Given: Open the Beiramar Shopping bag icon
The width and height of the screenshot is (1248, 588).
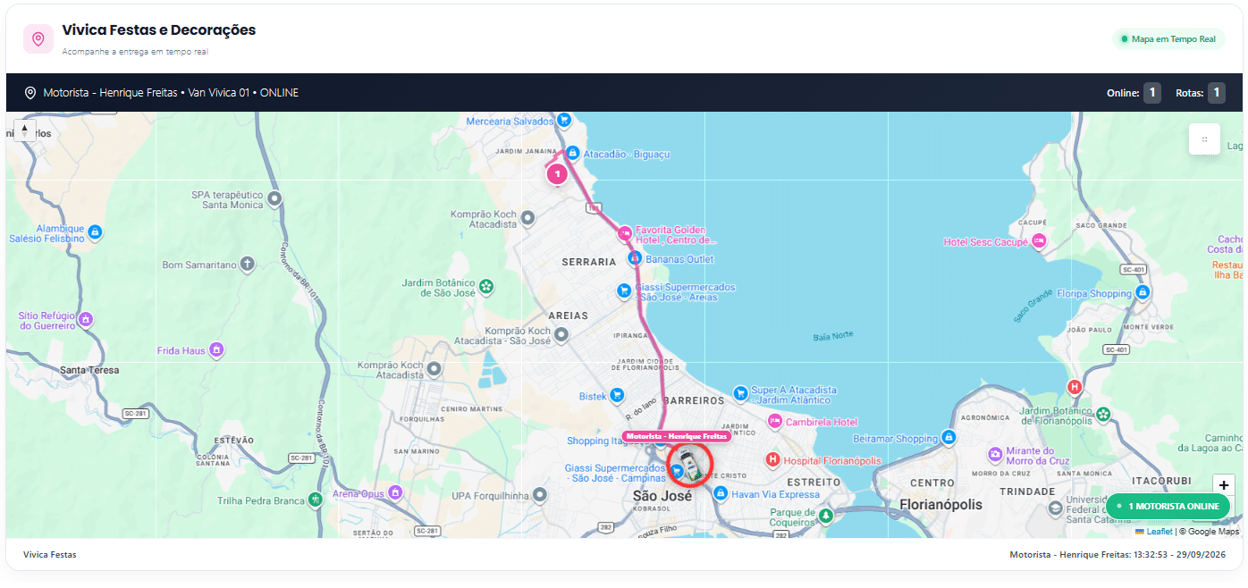Looking at the screenshot, I should tap(949, 438).
